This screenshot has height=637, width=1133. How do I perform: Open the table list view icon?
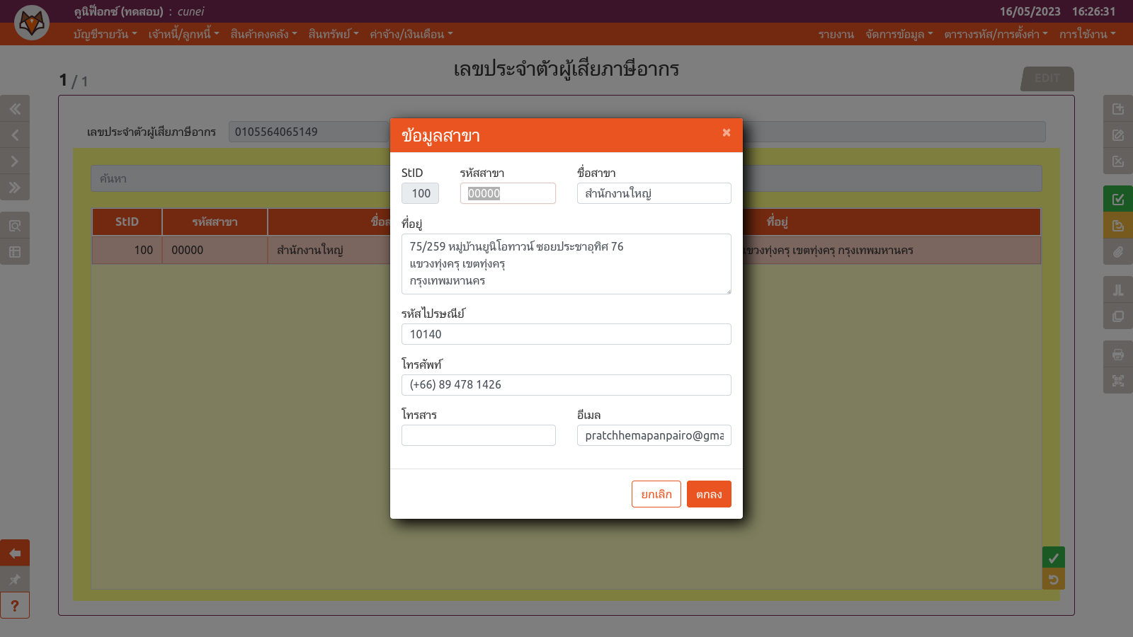click(x=15, y=252)
